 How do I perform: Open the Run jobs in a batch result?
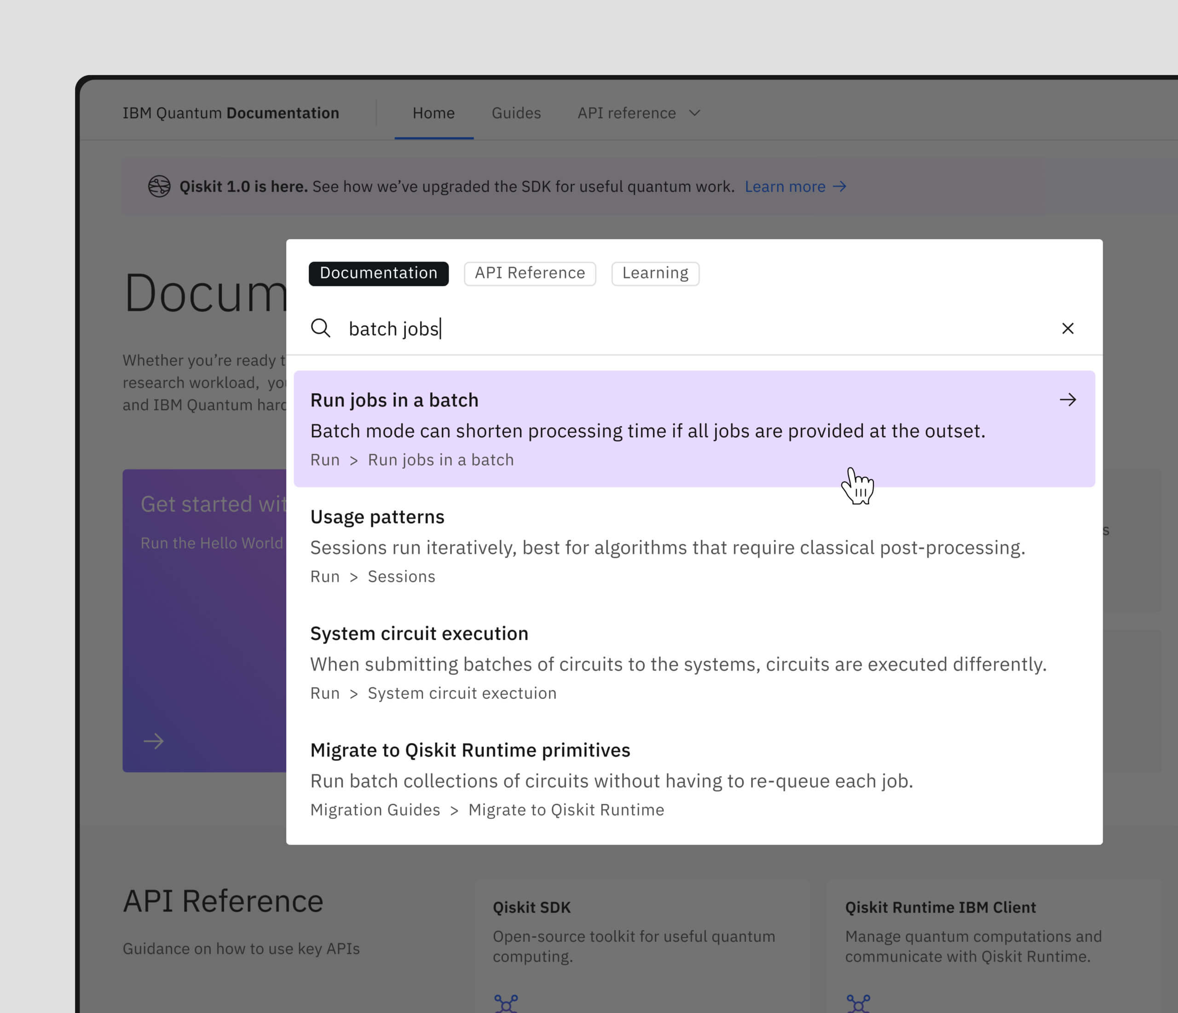tap(694, 429)
